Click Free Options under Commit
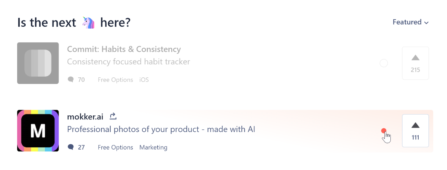 [x=115, y=80]
